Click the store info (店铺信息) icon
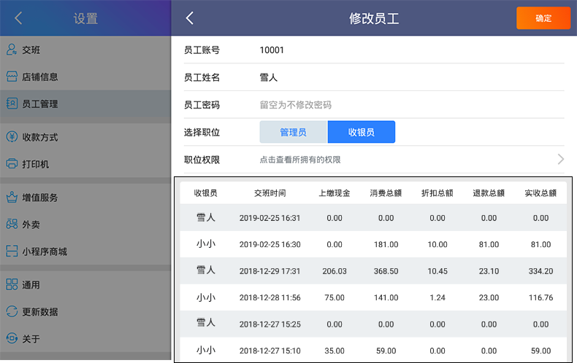This screenshot has width=577, height=363. coord(12,77)
